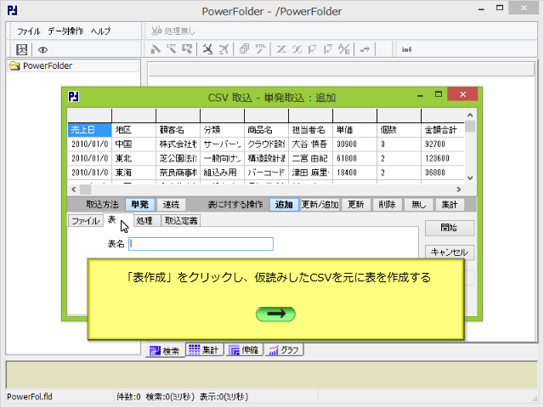Click the preview table scroll up arrow
Viewport: 544px width, 408px height.
[x=470, y=115]
